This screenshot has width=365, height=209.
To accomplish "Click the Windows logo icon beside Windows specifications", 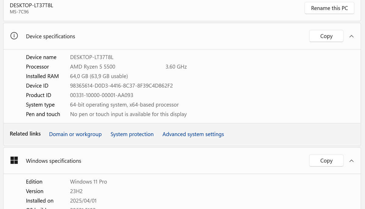I will (x=14, y=160).
